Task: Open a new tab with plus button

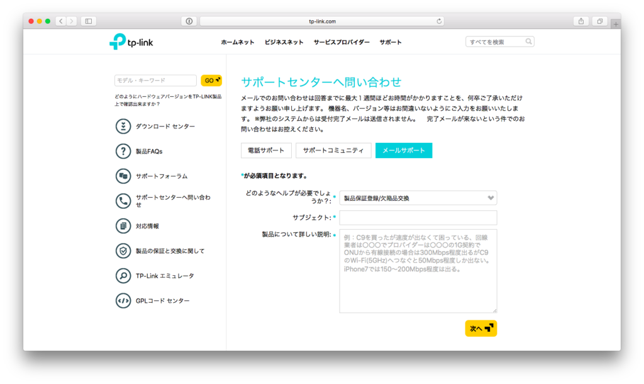Action: tap(616, 25)
